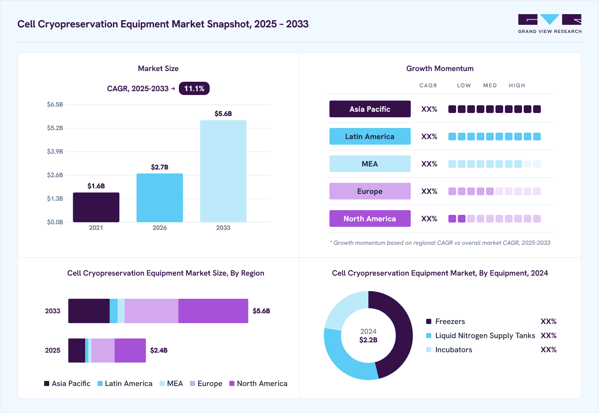The height and width of the screenshot is (413, 599).
Task: Click the XX% CAGR value for Europe
Action: [429, 191]
